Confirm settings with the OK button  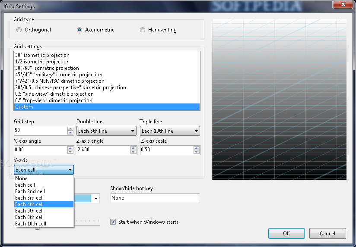click(x=286, y=233)
